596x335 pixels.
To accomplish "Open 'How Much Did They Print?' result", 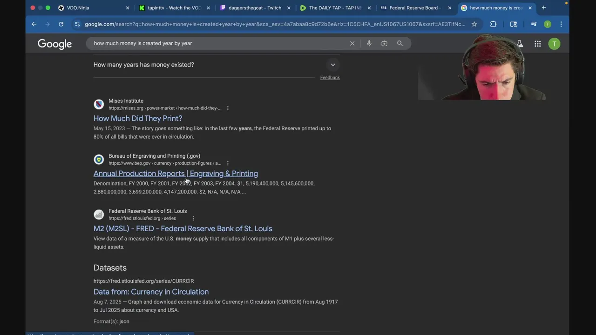I will [x=138, y=118].
